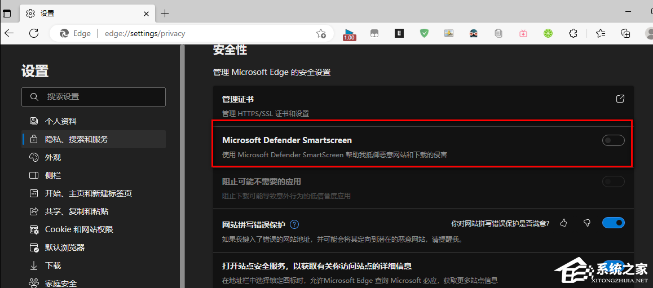This screenshot has width=653, height=288.
Task: Open the tab actions menu button
Action: (7, 13)
